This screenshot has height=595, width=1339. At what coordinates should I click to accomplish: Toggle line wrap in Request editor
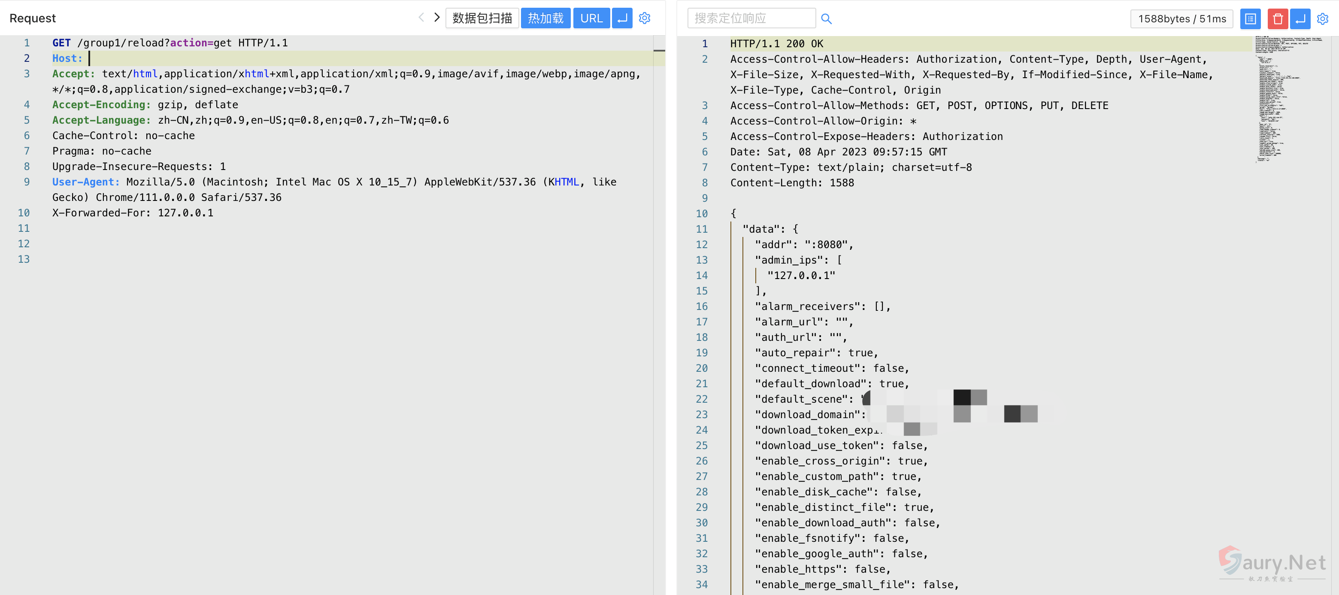point(622,18)
